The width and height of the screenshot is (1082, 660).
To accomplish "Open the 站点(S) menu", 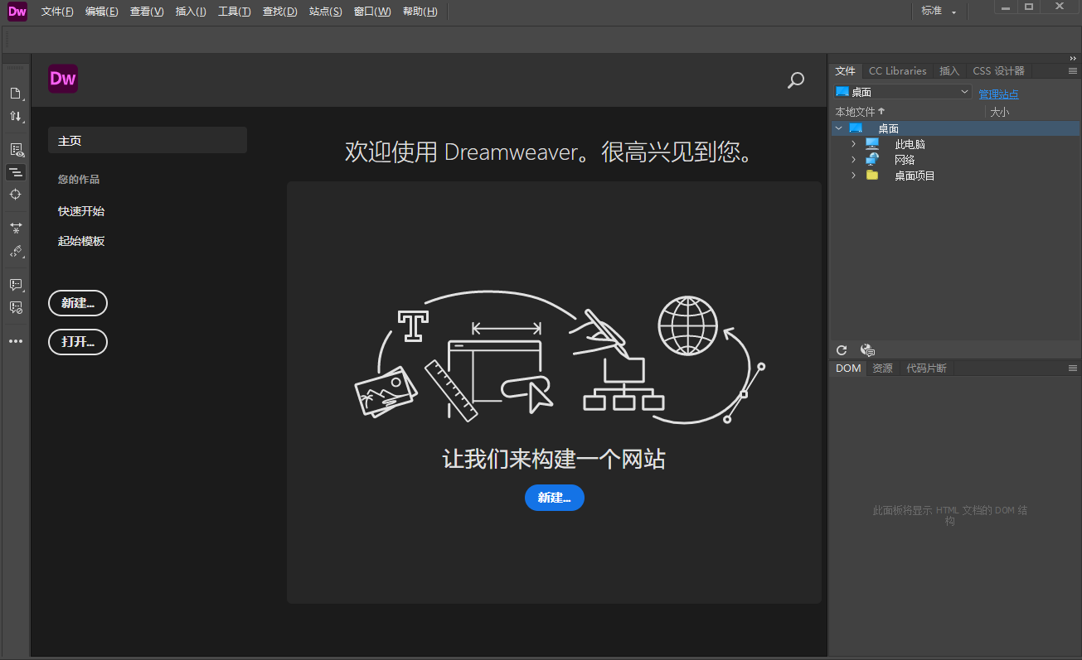I will (x=325, y=12).
